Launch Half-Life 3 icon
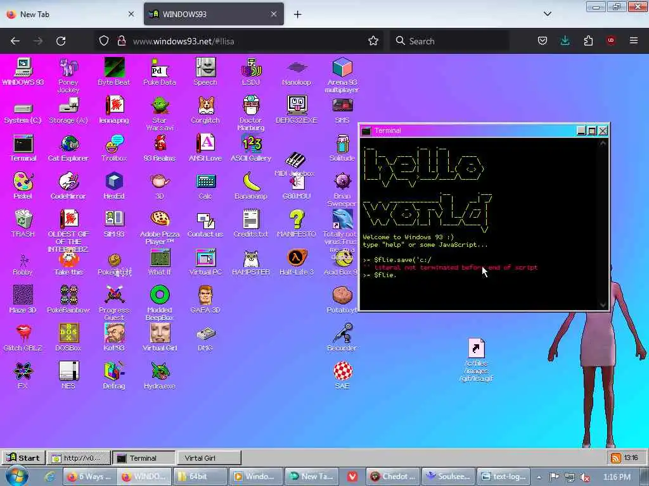This screenshot has height=486, width=649. pos(297,262)
